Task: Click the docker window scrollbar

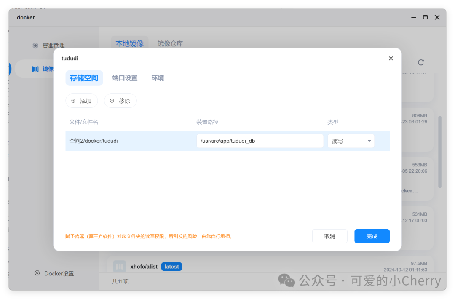Action: (439, 152)
